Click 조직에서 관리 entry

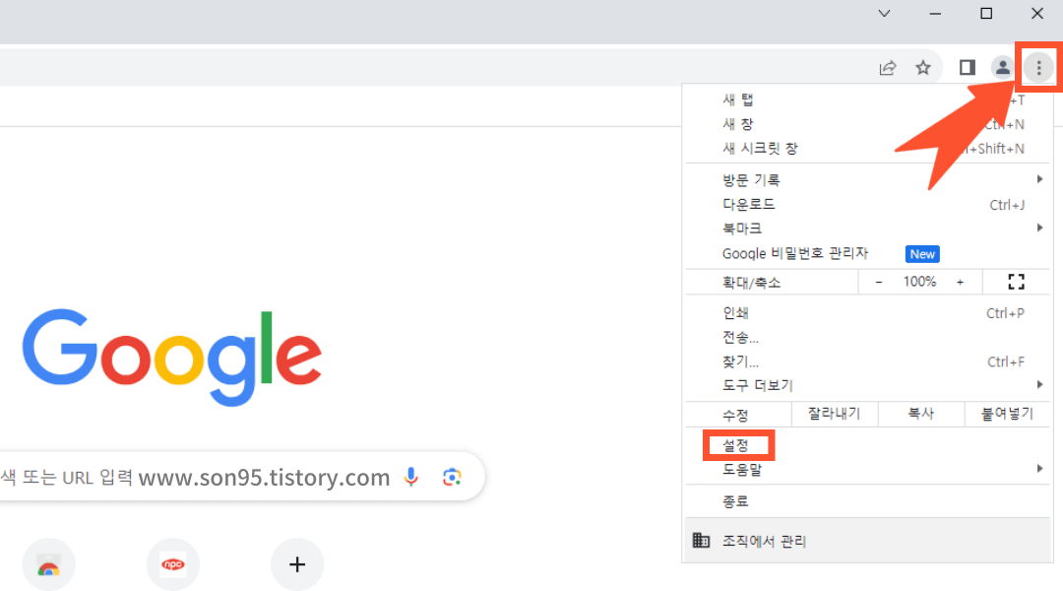(x=867, y=541)
